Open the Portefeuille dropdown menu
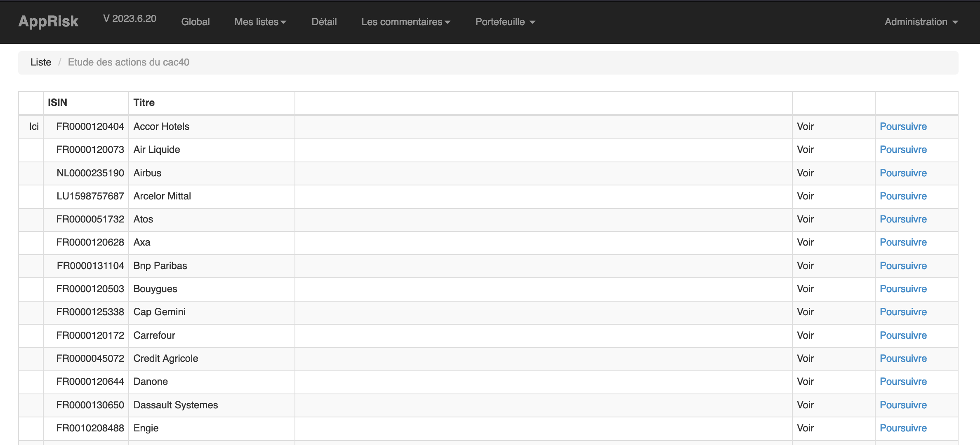Screen dimensions: 980x445 (x=505, y=22)
